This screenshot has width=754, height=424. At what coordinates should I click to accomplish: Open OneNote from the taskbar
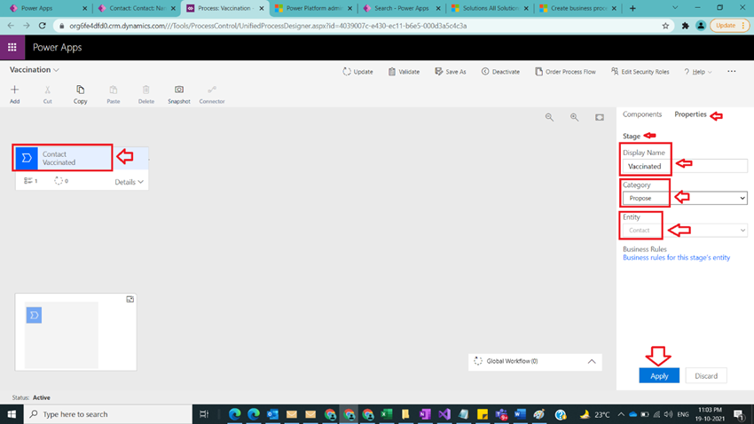(425, 414)
